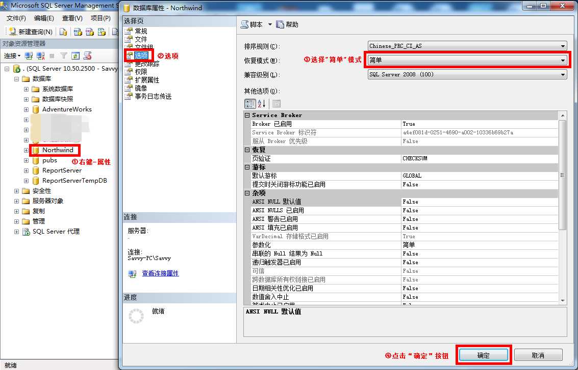Viewport: 578px width, 370px height.
Task: Click the 帮助 help button
Action: tap(287, 24)
